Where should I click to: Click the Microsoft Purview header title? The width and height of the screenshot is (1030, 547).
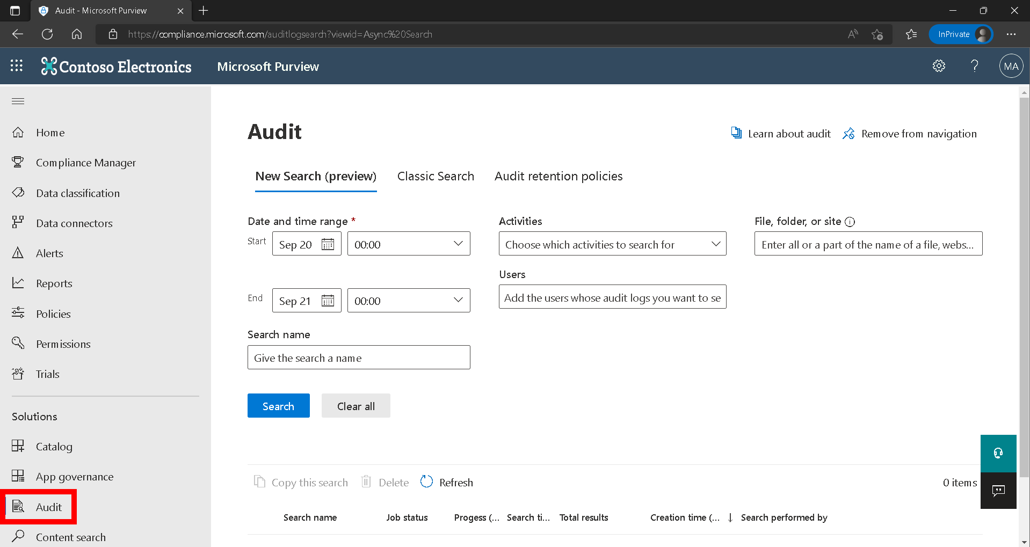tap(268, 67)
